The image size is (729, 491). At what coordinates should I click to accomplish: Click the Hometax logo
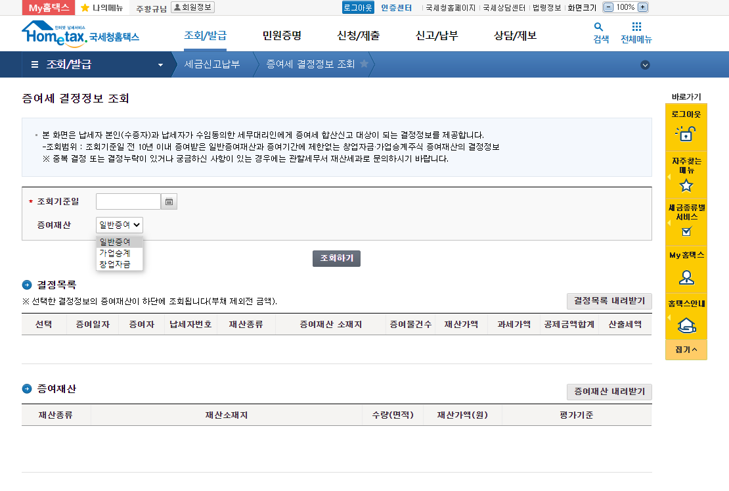(80, 34)
